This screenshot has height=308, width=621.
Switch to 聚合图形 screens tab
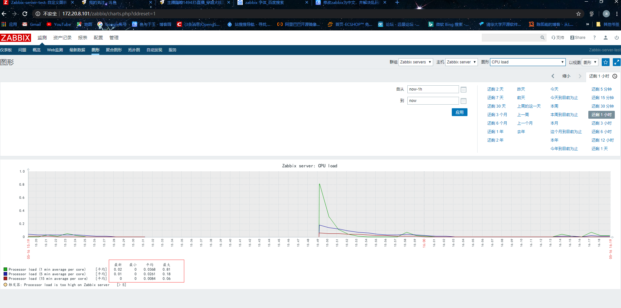coord(114,50)
